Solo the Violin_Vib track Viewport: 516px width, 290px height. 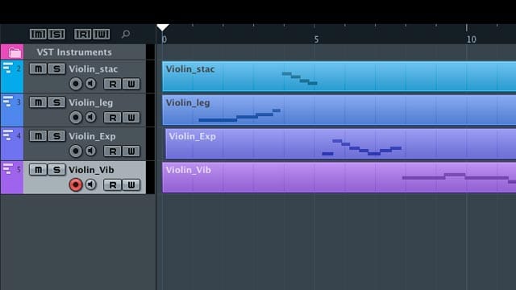[x=56, y=170]
